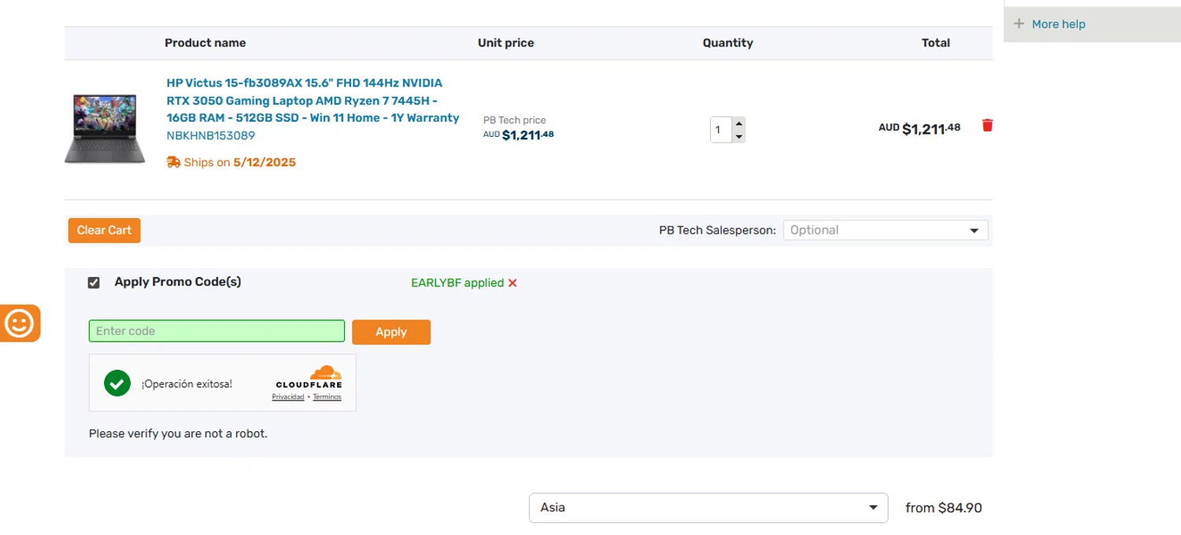Click the Product name column header

tap(205, 43)
